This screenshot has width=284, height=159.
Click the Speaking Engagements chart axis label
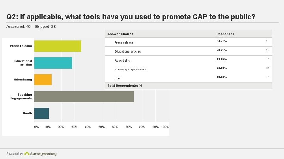point(21,97)
